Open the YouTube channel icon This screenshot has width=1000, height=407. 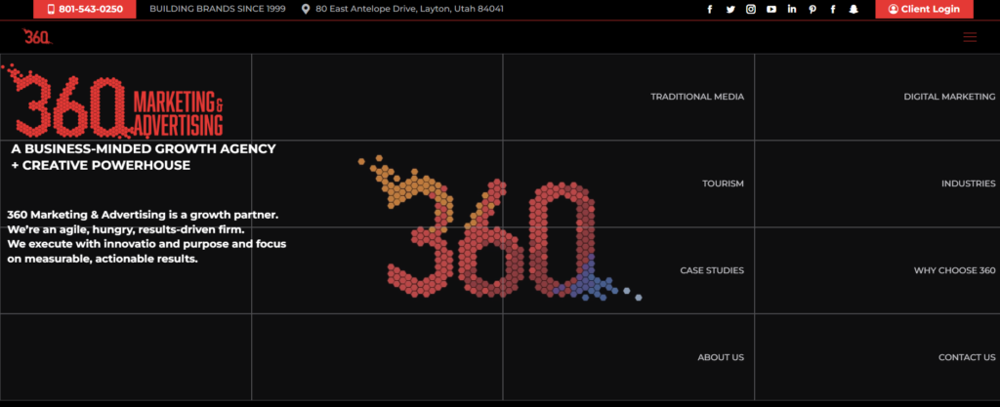pos(771,9)
